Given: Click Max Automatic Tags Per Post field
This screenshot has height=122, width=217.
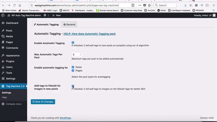Looking at the screenshot, I should (77, 55).
